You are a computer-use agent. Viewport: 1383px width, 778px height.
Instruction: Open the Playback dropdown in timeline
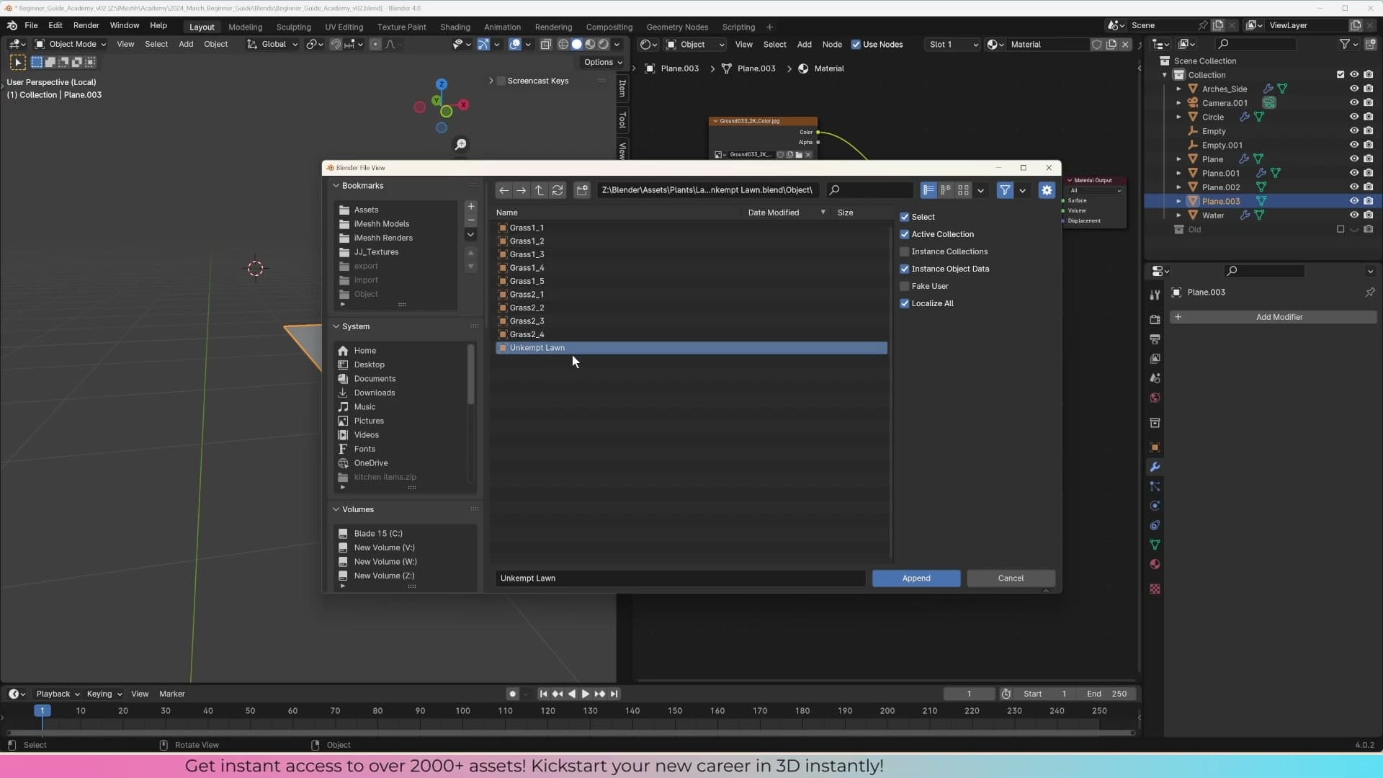(x=58, y=694)
